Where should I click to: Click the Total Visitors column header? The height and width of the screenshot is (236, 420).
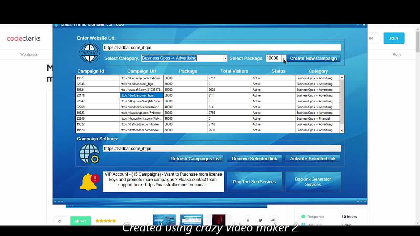[234, 71]
